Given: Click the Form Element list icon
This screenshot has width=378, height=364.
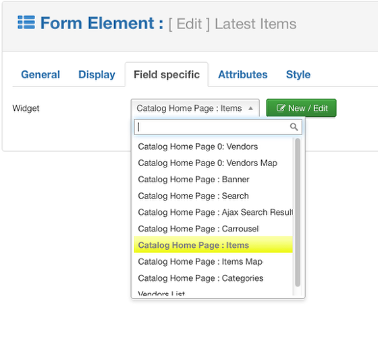Looking at the screenshot, I should coord(26,23).
